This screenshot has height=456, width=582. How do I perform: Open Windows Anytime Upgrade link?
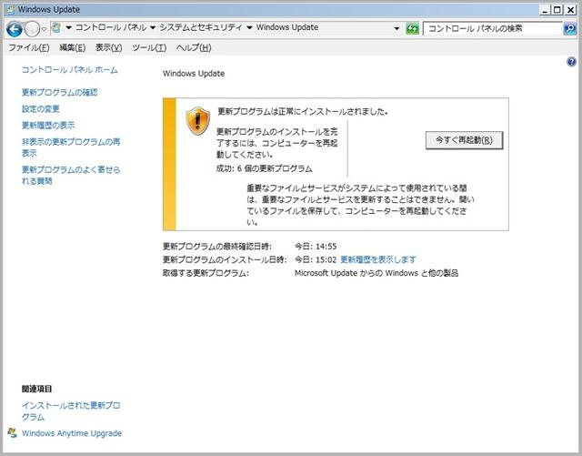coord(72,433)
